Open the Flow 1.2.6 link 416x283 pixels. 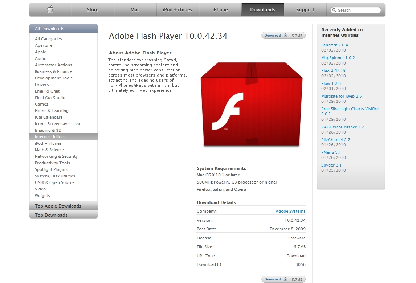(x=331, y=83)
